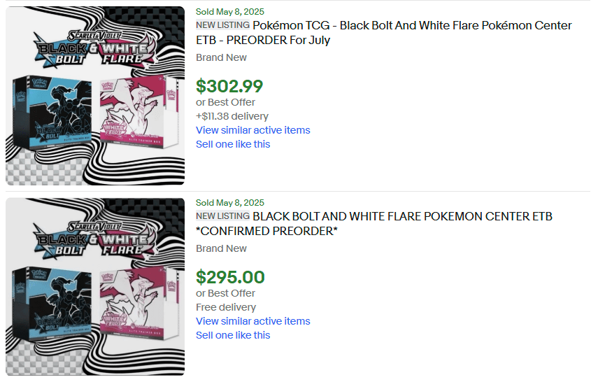Click the '+$11.38 delivery' text
This screenshot has width=605, height=382.
[x=232, y=116]
